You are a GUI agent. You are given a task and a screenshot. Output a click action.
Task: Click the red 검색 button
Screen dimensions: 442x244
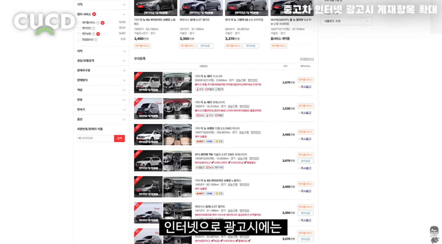tap(119, 138)
